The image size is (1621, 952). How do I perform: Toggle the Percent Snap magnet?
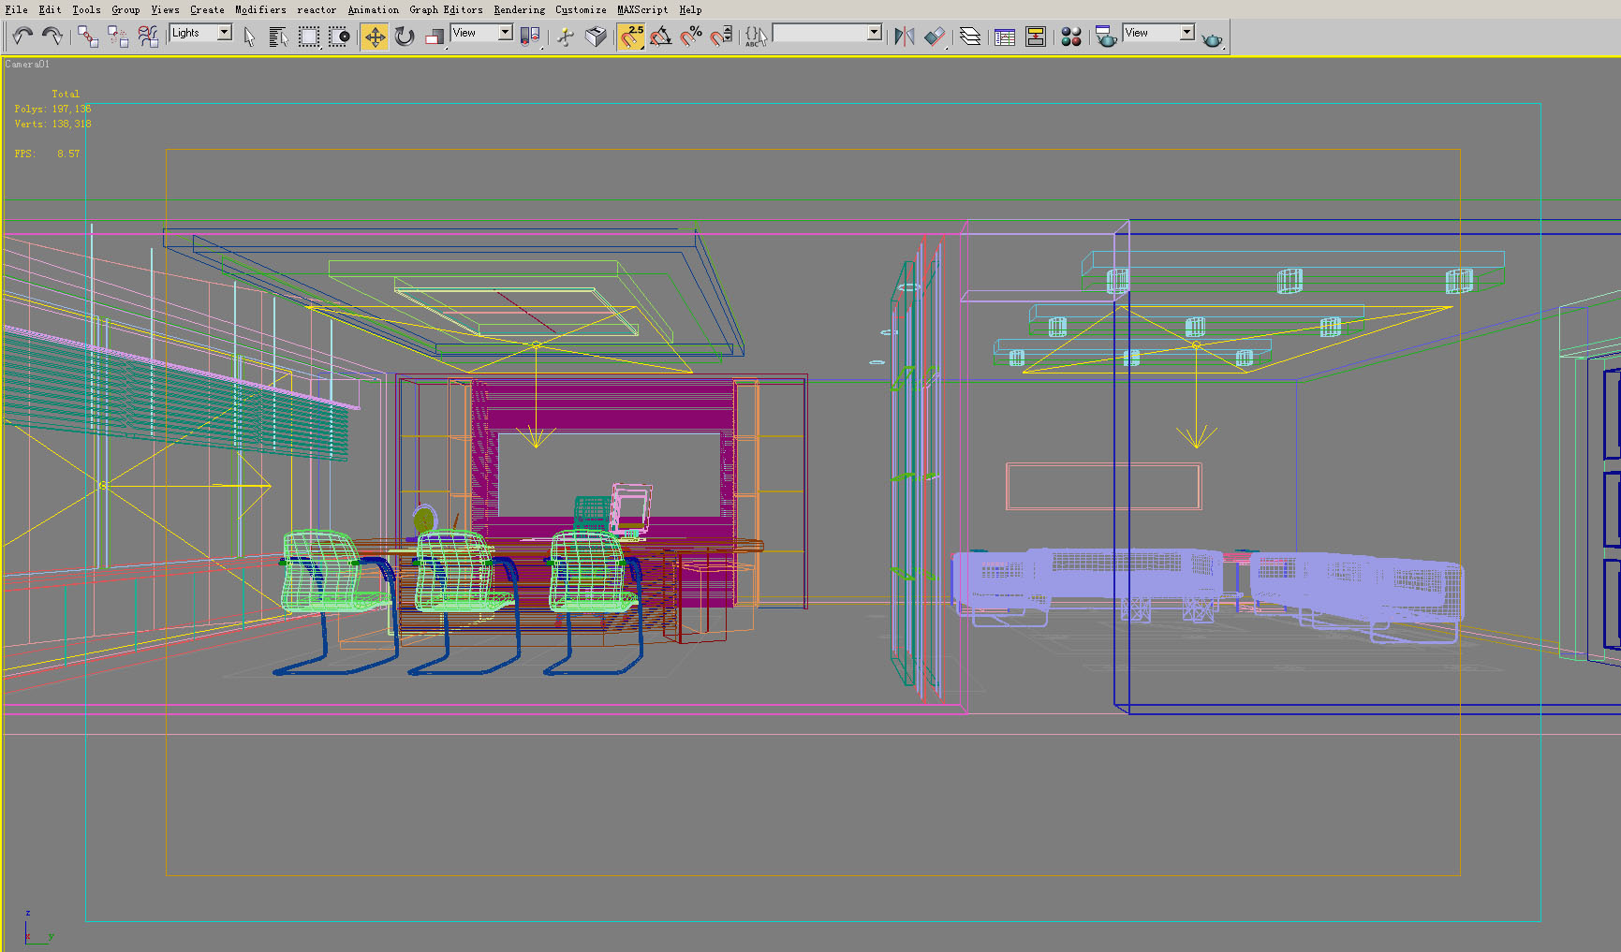691,37
